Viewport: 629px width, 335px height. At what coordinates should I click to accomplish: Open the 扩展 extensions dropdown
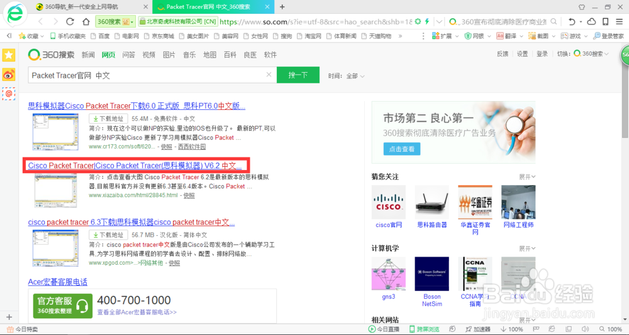pyautogui.click(x=445, y=36)
